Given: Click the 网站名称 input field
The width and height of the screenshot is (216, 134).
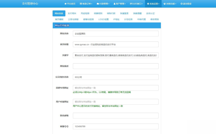Looking at the screenshot, I should pyautogui.click(x=116, y=34).
